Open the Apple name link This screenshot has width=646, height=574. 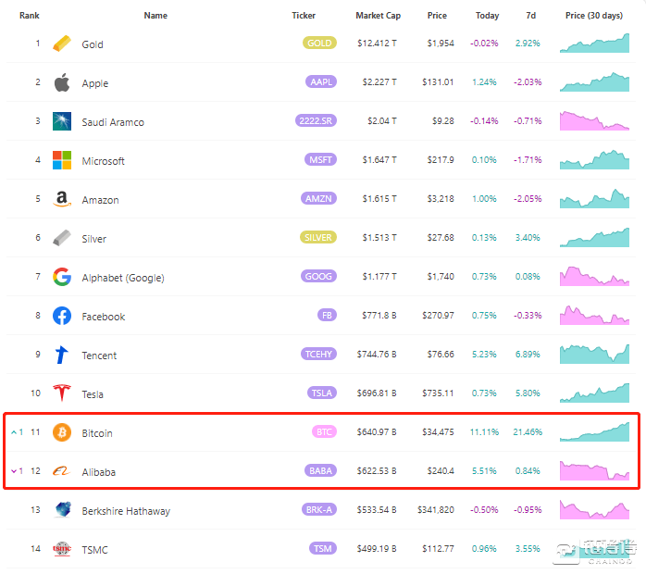95,83
